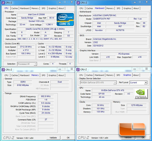Viewport: 152px width, 141px height.
Task: Open Memory tab in Graphics window
Action: click(110, 75)
